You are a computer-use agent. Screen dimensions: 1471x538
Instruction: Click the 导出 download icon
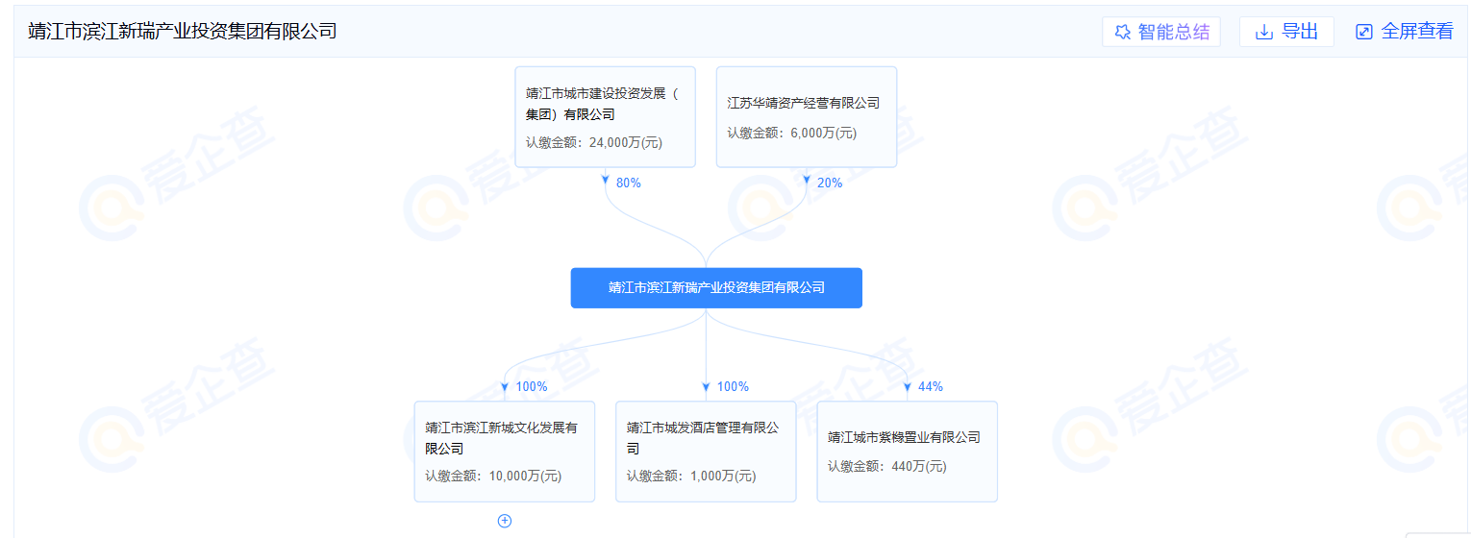coord(1264,32)
